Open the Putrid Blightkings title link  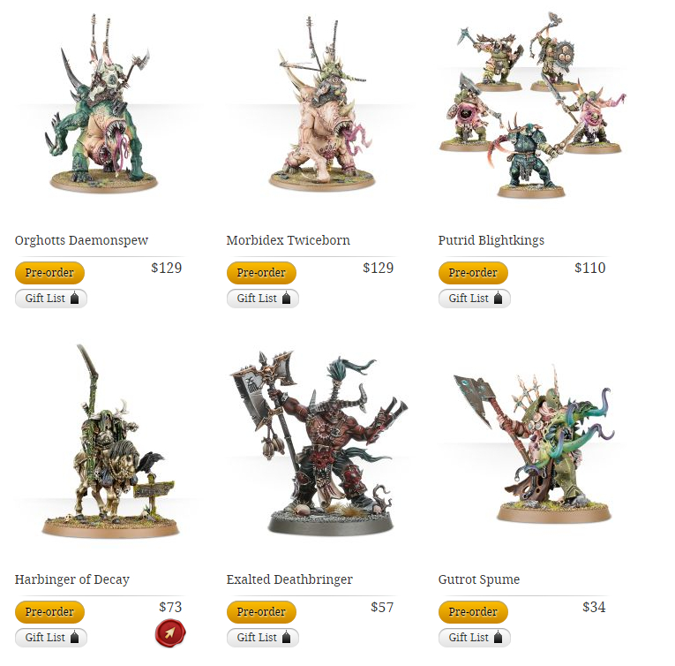point(491,240)
